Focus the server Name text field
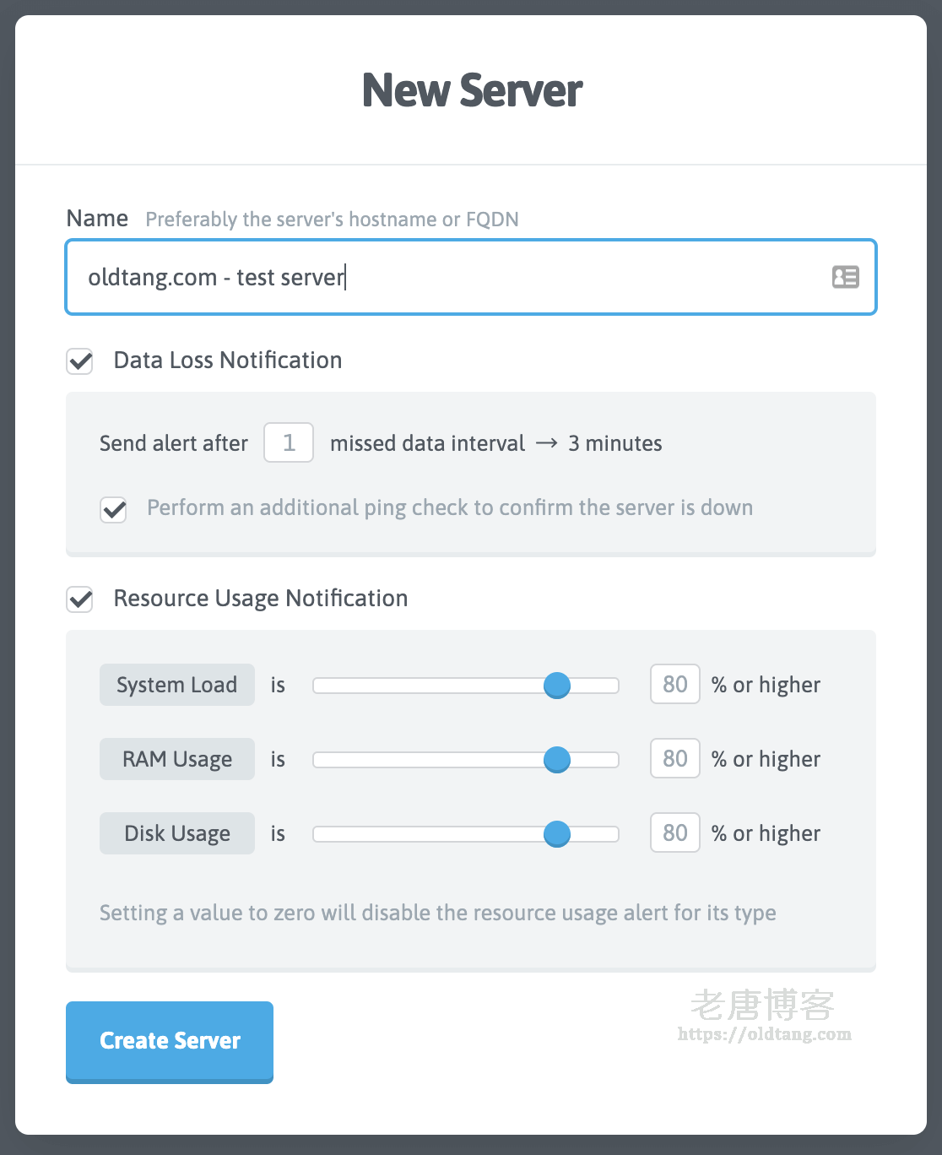Screen dimensions: 942x1155 click(x=447, y=277)
